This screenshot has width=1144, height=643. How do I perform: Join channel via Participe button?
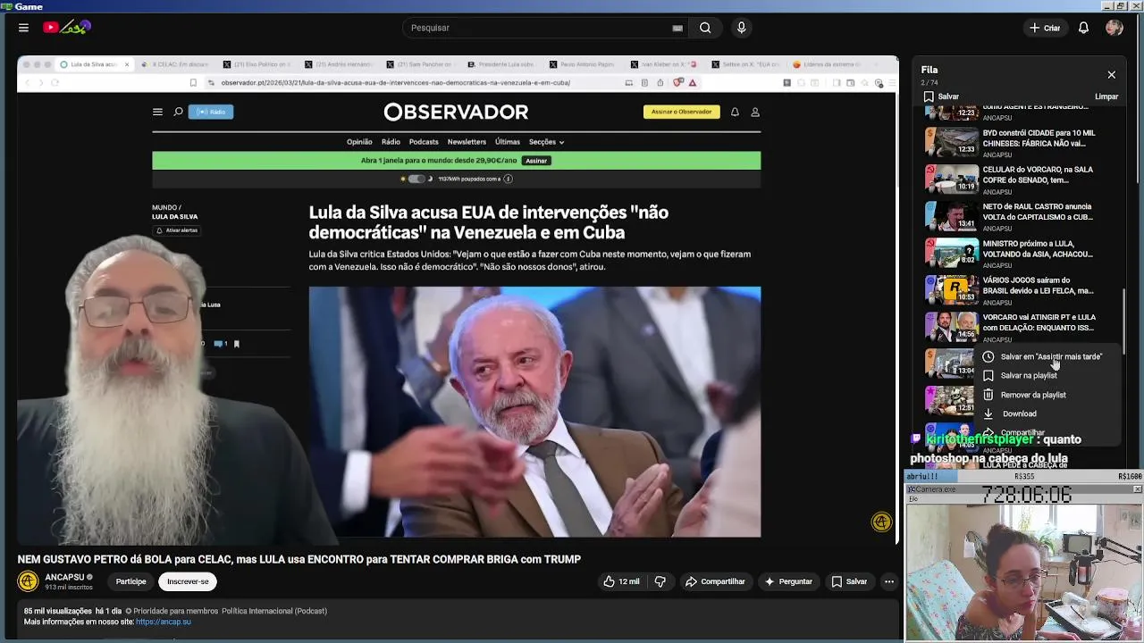pyautogui.click(x=130, y=581)
